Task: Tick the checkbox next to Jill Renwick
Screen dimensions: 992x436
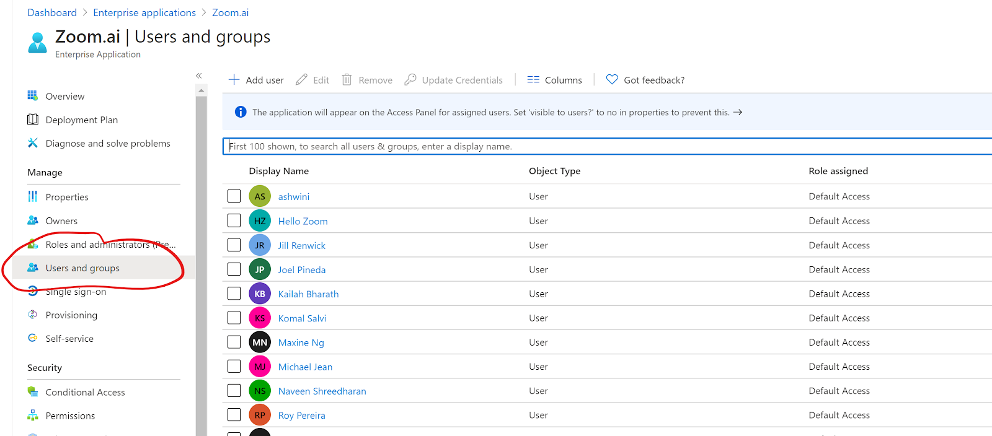Action: (x=234, y=245)
